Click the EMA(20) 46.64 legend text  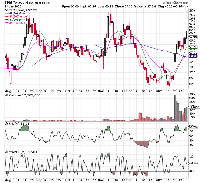18,23
